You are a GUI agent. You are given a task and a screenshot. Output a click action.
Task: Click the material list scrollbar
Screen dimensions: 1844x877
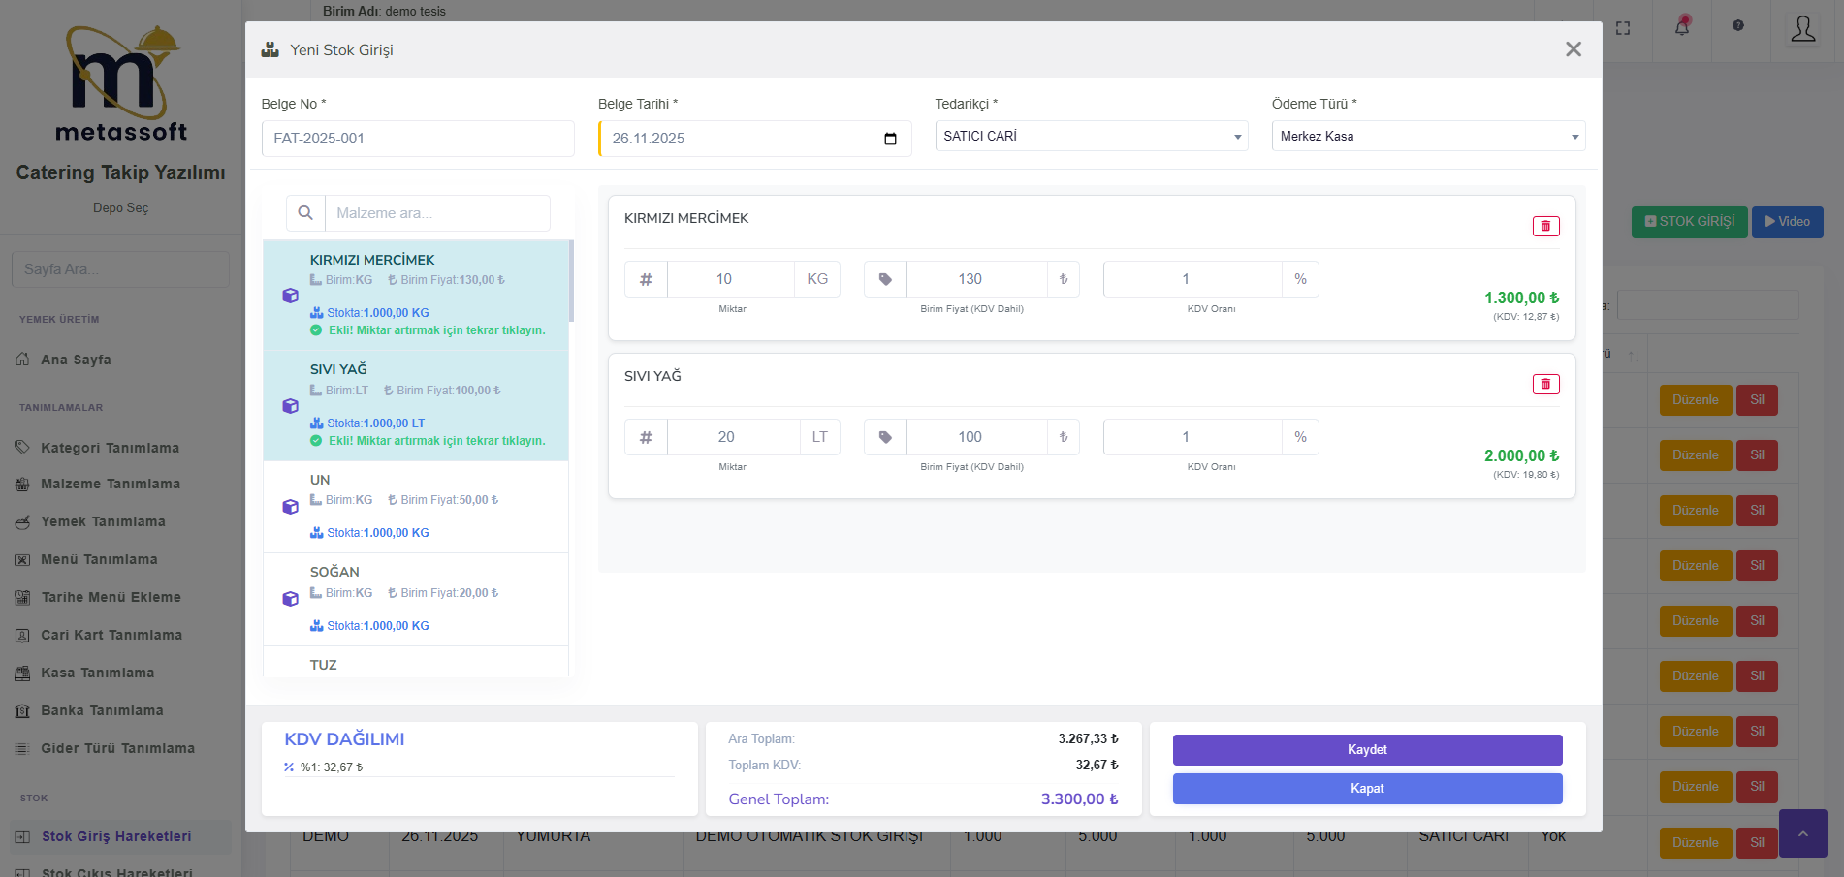tap(571, 281)
